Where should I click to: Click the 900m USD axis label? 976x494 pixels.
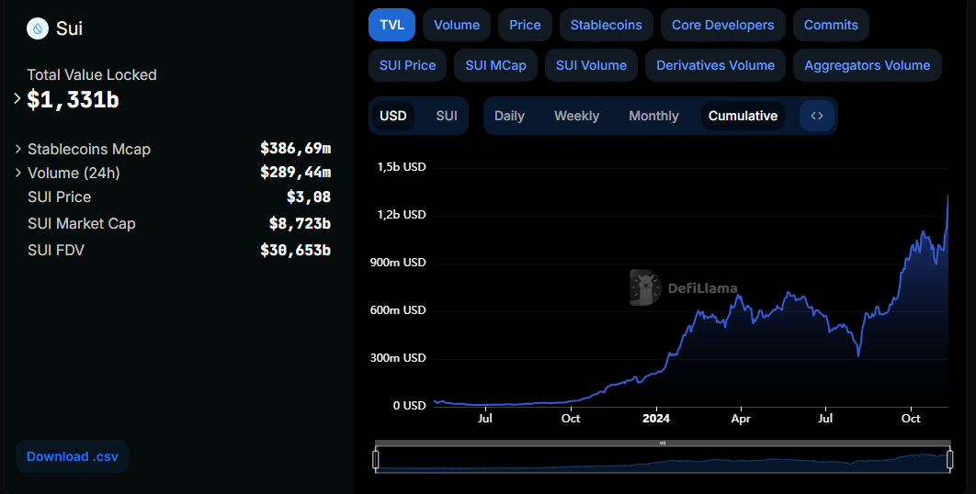pyautogui.click(x=398, y=263)
